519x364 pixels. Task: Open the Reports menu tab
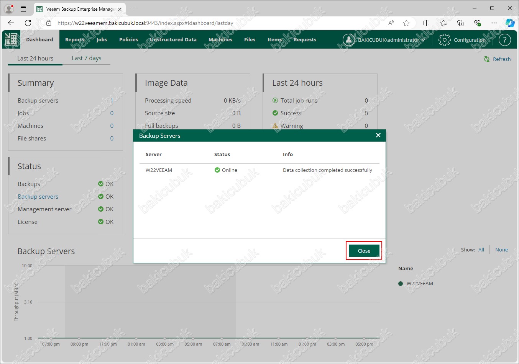pyautogui.click(x=75, y=39)
